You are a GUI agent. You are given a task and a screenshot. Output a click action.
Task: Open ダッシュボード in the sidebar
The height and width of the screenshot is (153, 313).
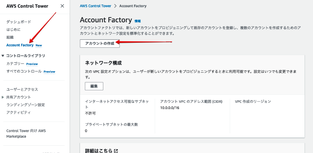point(18,22)
